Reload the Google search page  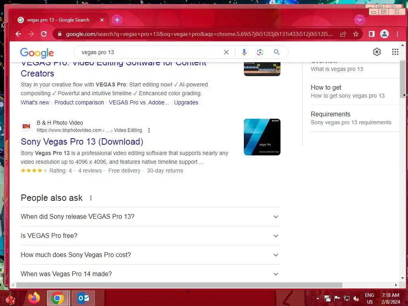(x=44, y=34)
